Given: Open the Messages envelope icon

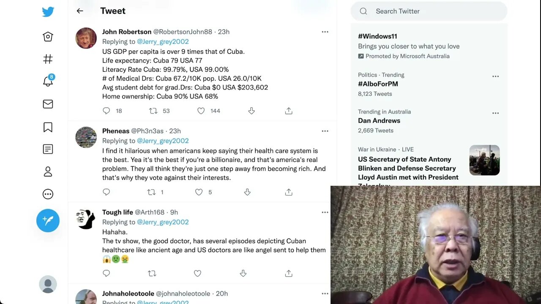Looking at the screenshot, I should coord(48,104).
